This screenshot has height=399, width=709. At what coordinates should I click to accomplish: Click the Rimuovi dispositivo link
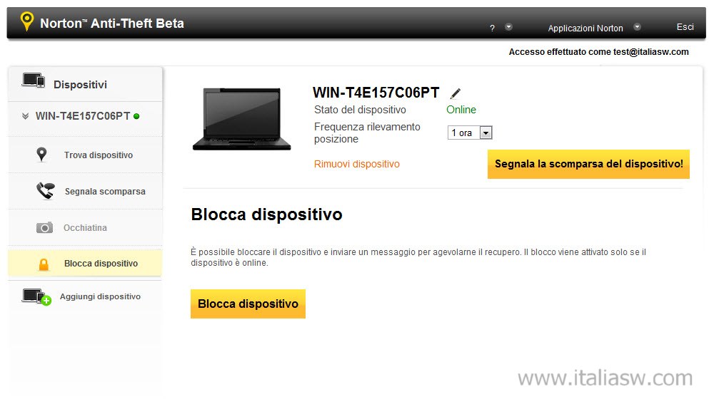[x=357, y=164]
